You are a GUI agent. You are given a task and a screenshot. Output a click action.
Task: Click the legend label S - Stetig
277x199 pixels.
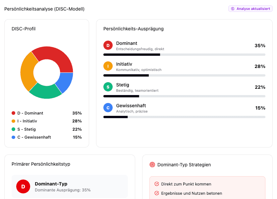[x=27, y=129]
